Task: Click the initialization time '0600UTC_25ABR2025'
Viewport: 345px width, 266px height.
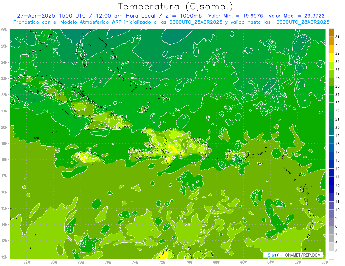Action: coord(195,22)
